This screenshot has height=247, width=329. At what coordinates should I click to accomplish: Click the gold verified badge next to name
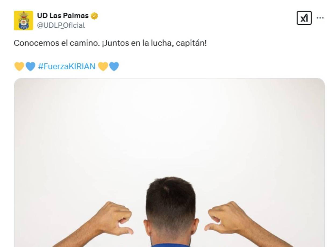pos(94,16)
